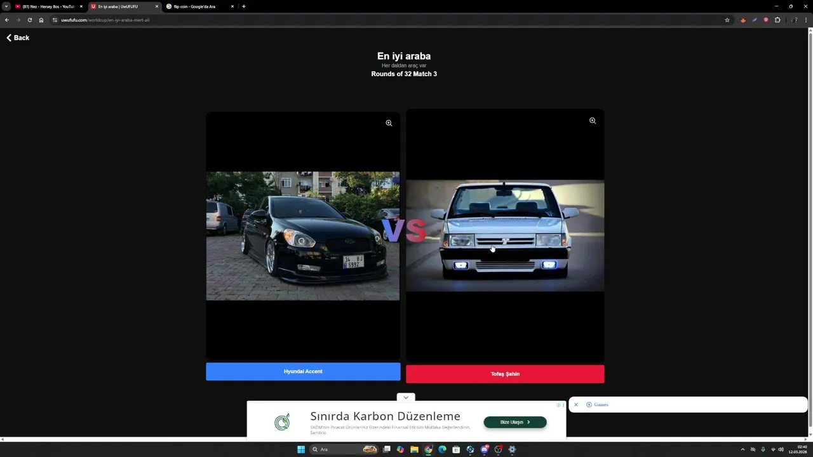Open the browser home page
Image resolution: width=813 pixels, height=457 pixels.
click(41, 20)
